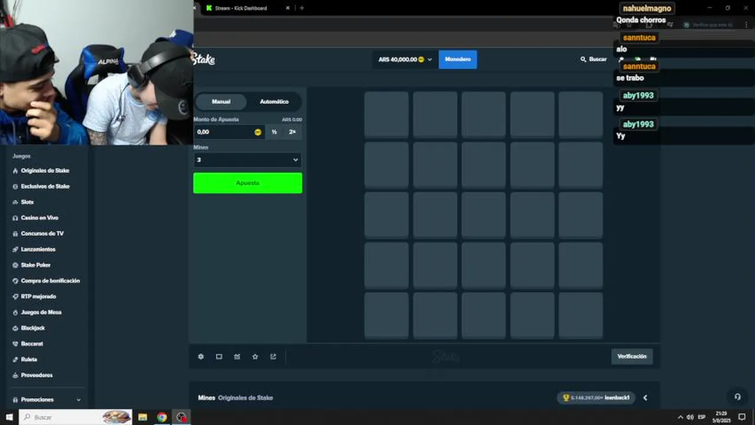This screenshot has height=425, width=755.
Task: Click the Blackjack sidebar icon
Action: click(x=15, y=328)
